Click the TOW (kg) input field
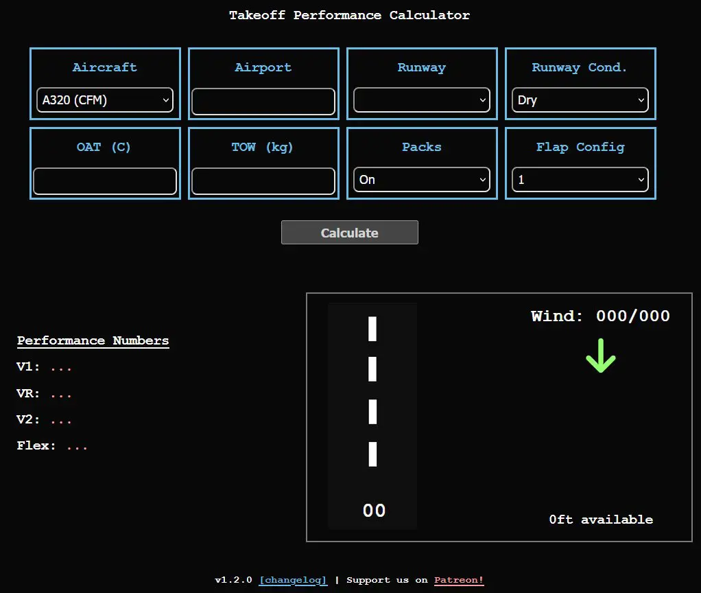 (263, 181)
